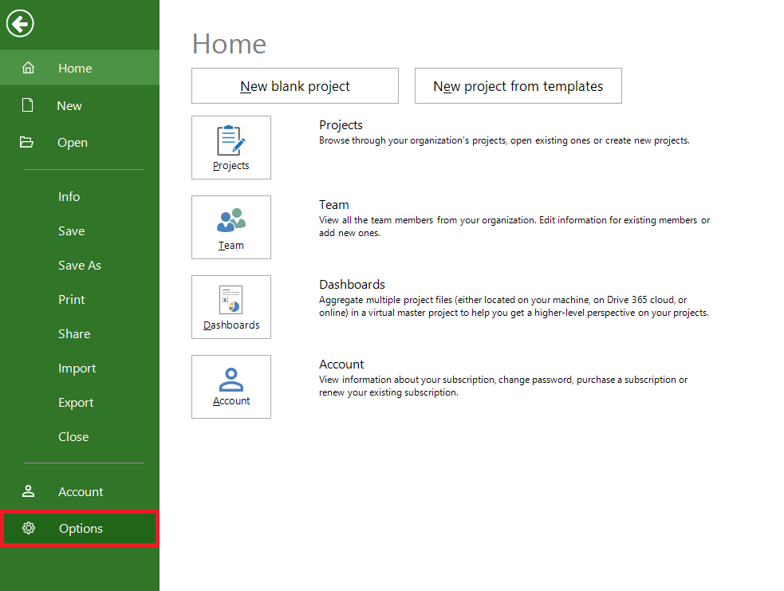Click the Team heading text
The height and width of the screenshot is (591, 784).
(x=334, y=204)
